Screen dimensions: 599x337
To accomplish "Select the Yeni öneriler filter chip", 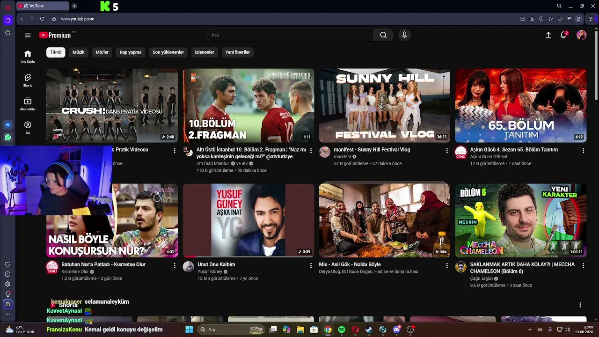I will pyautogui.click(x=238, y=52).
